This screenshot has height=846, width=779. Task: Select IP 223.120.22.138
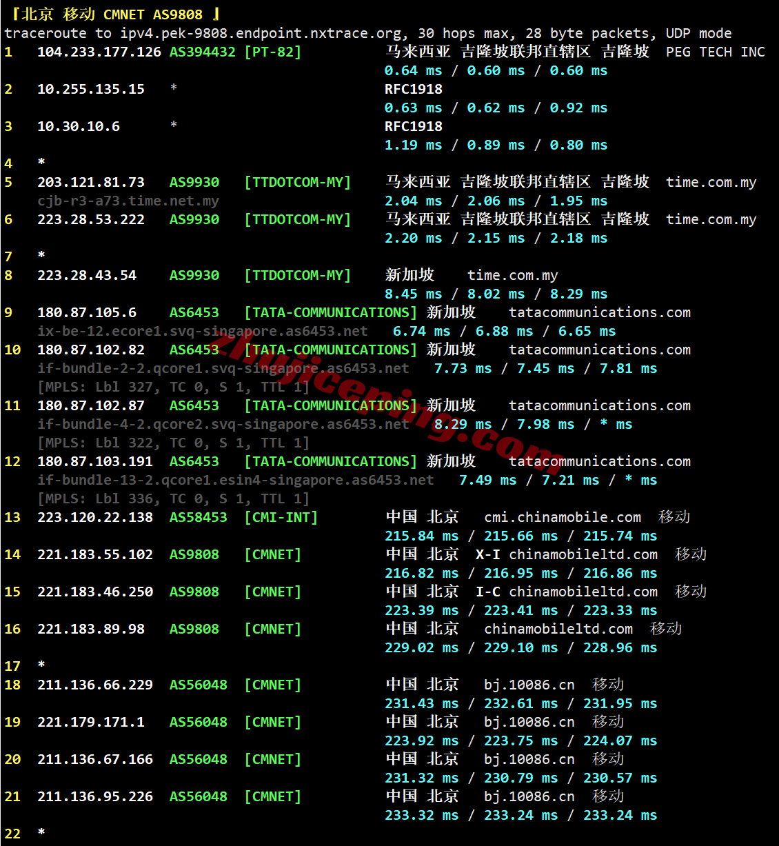click(x=95, y=517)
